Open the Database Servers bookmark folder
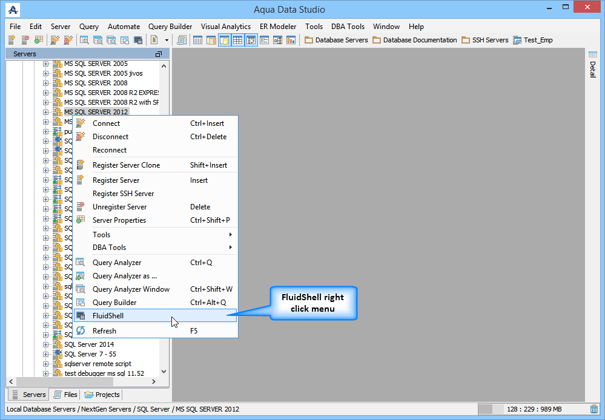605x420 pixels. coord(336,40)
